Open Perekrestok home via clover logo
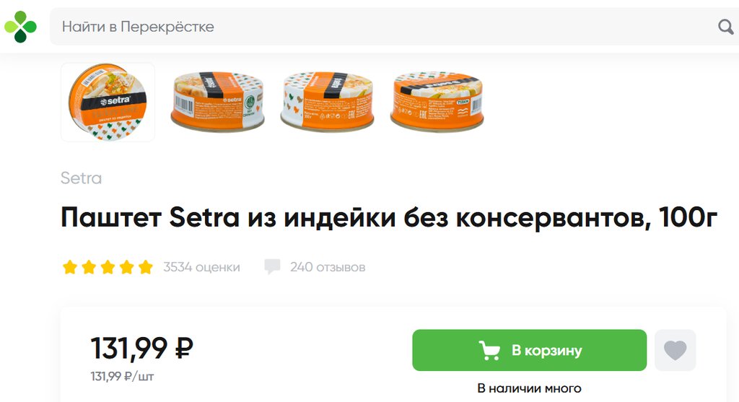The width and height of the screenshot is (739, 402). (20, 27)
